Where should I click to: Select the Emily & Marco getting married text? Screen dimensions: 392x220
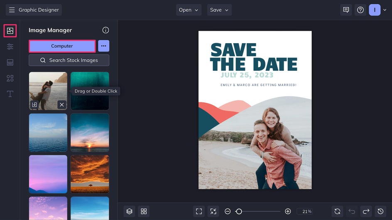click(258, 85)
